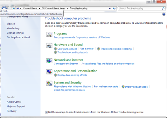The height and width of the screenshot is (118, 167).
Task: Click the refresh arrows button in address bar
Action: tap(114, 9)
